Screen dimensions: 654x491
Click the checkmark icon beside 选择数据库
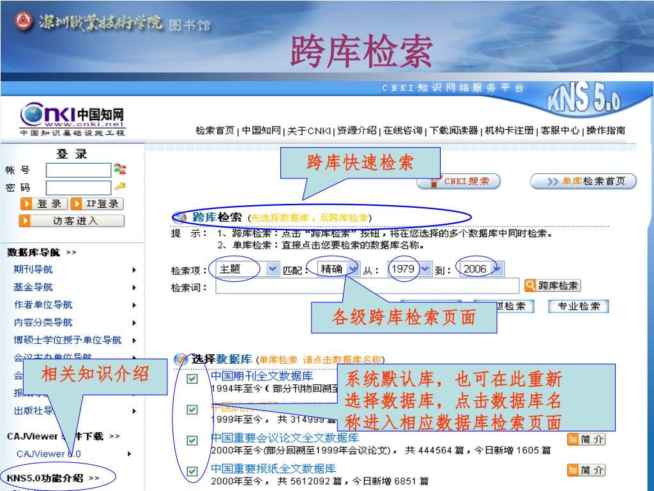point(180,359)
